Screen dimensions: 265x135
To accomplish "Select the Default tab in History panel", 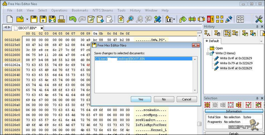I will click(x=212, y=41).
